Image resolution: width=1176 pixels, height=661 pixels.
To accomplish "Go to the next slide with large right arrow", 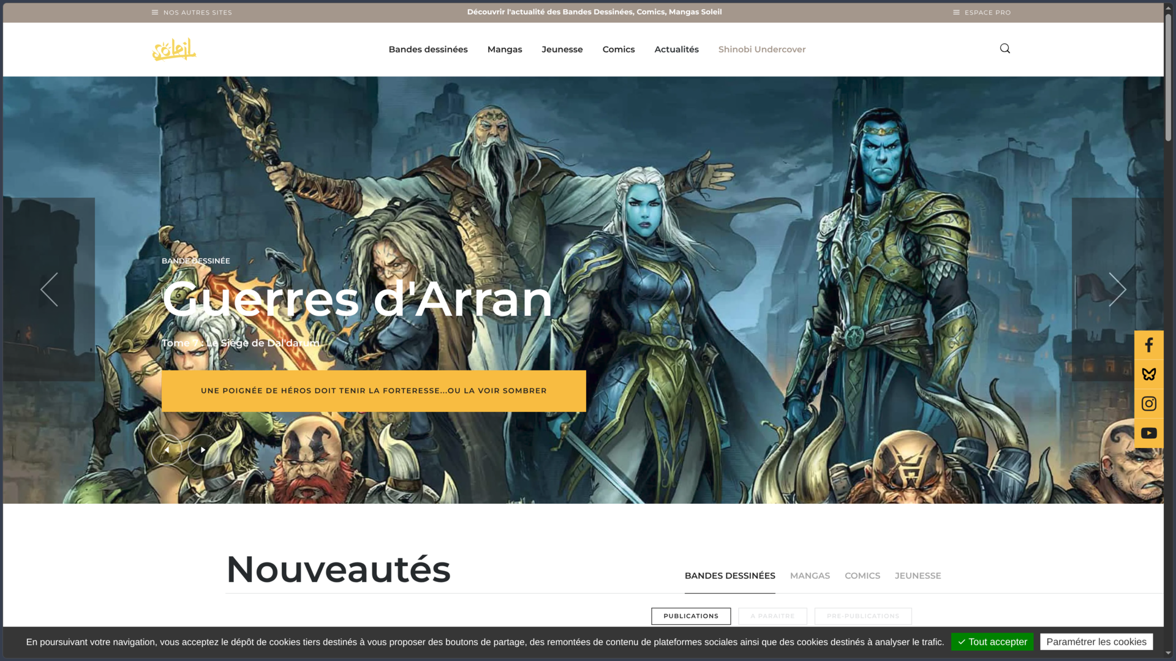I will click(x=1117, y=289).
